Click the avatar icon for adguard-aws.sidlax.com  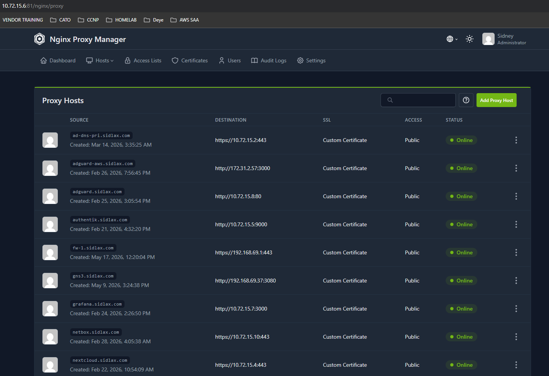tap(50, 168)
